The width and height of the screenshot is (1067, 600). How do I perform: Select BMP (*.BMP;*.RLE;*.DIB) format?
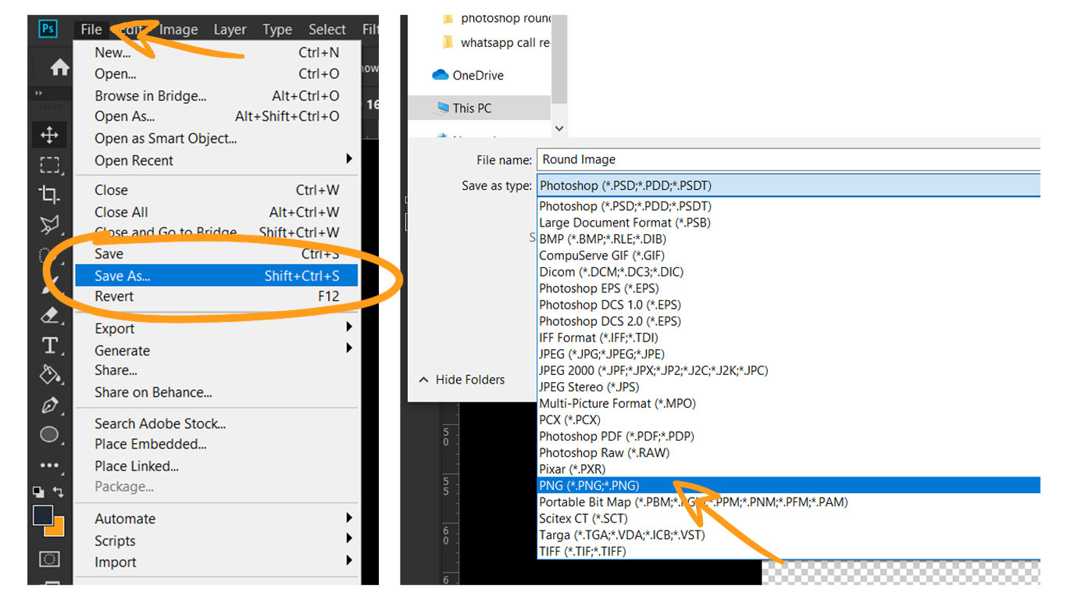(789, 239)
